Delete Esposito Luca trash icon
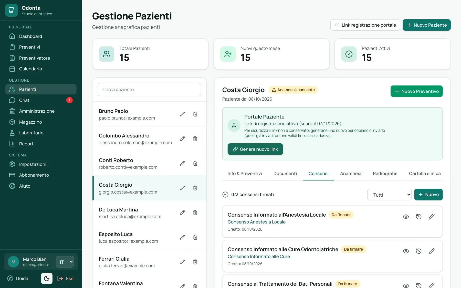 coord(195,237)
